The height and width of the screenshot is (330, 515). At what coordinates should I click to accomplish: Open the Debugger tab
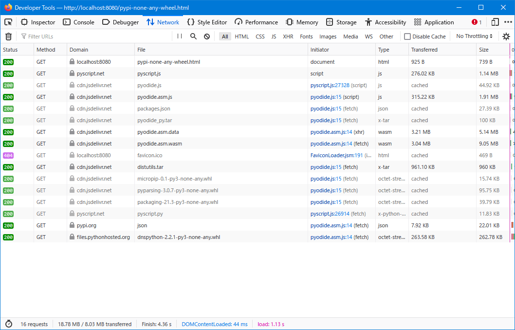point(120,22)
